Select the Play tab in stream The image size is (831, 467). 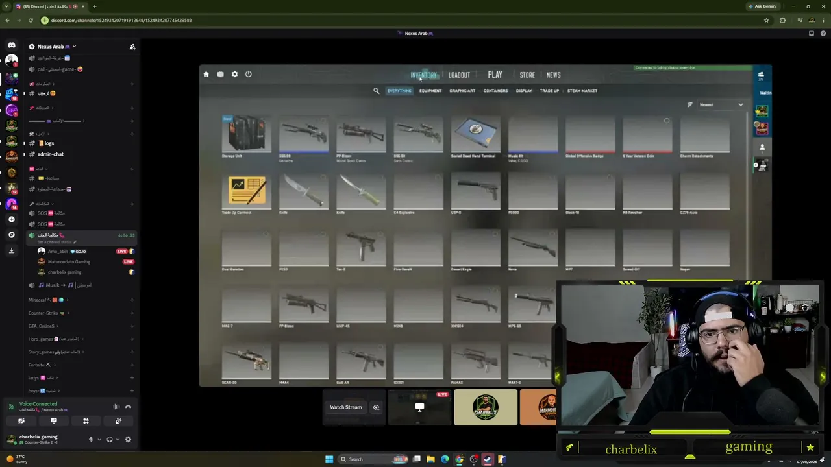point(495,75)
